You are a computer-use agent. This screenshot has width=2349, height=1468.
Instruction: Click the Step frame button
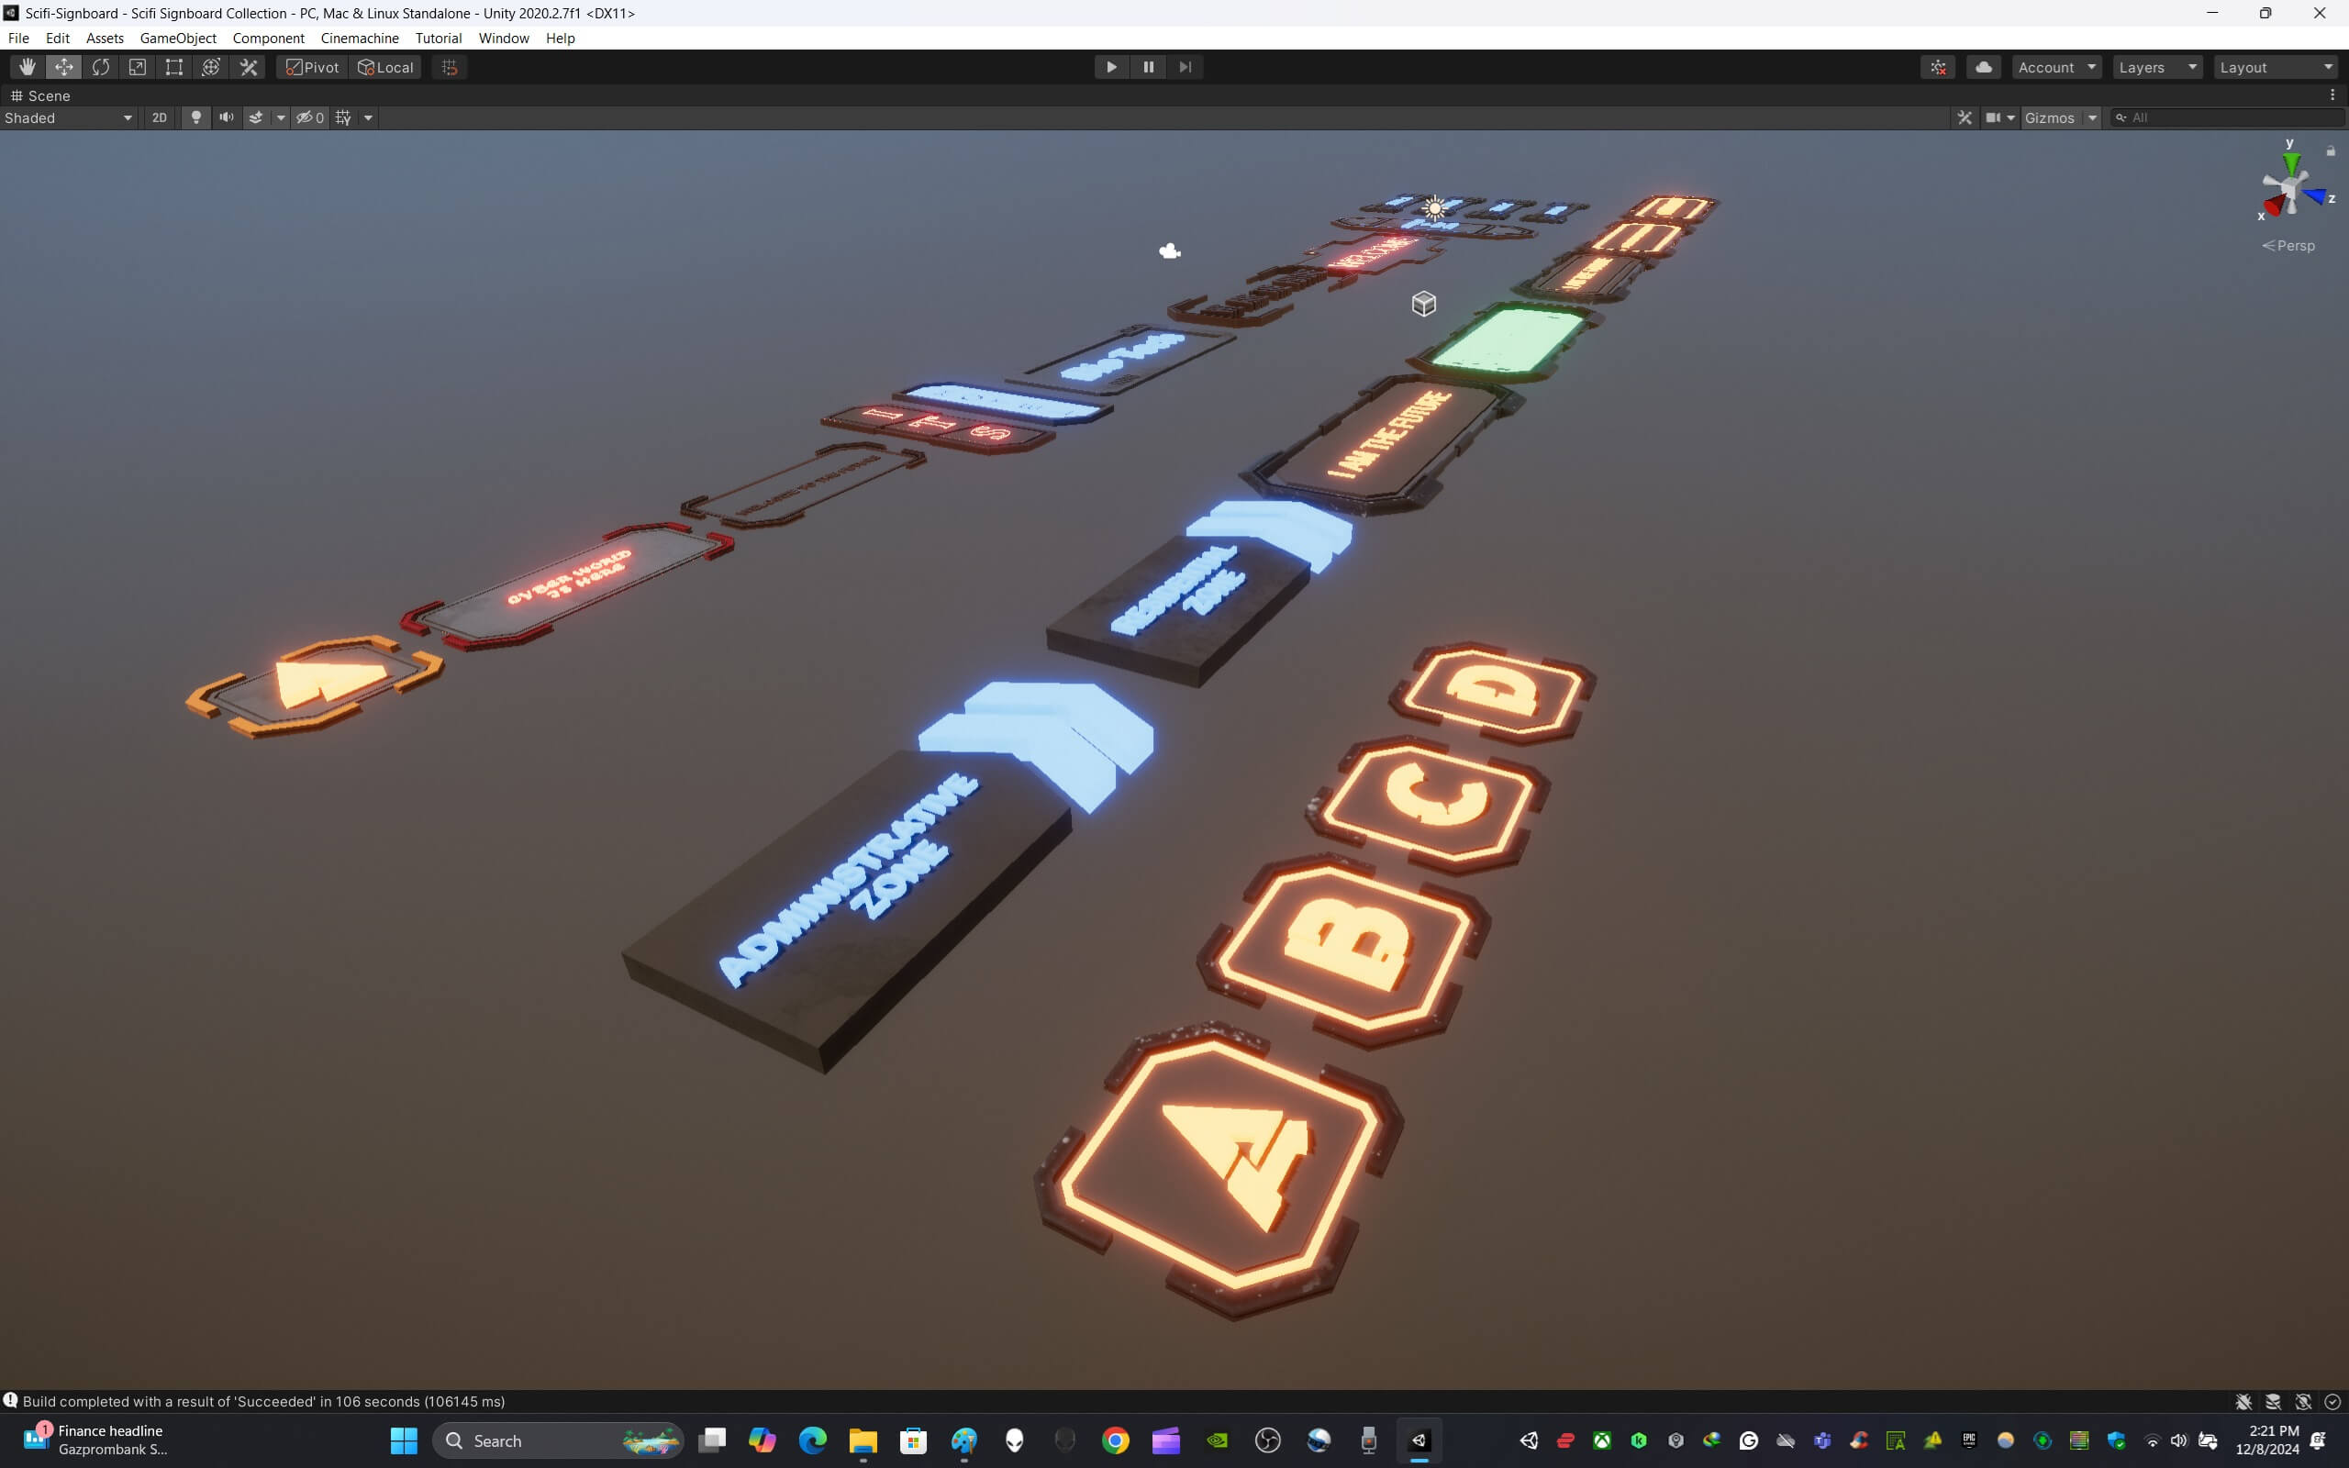[1186, 67]
